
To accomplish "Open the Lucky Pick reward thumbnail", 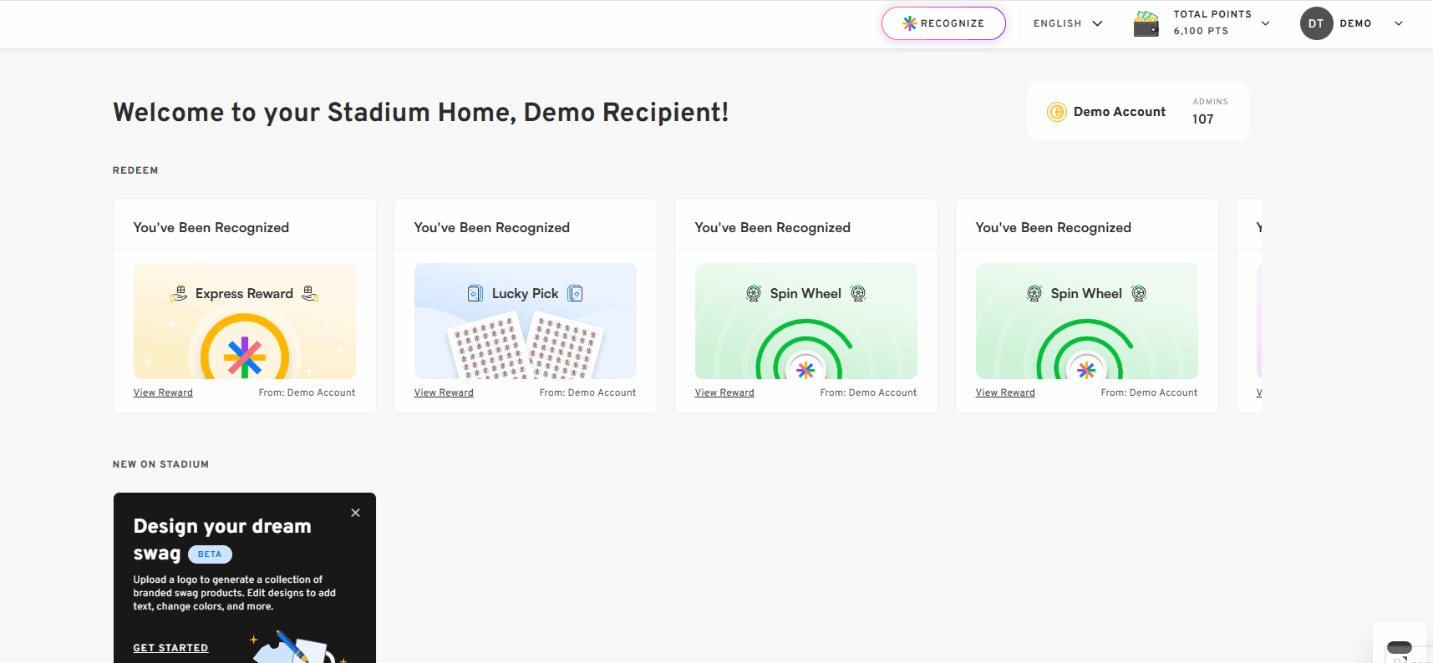I will point(526,321).
